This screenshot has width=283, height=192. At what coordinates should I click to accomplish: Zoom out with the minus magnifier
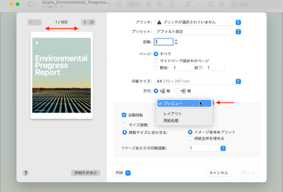(x=148, y=4)
